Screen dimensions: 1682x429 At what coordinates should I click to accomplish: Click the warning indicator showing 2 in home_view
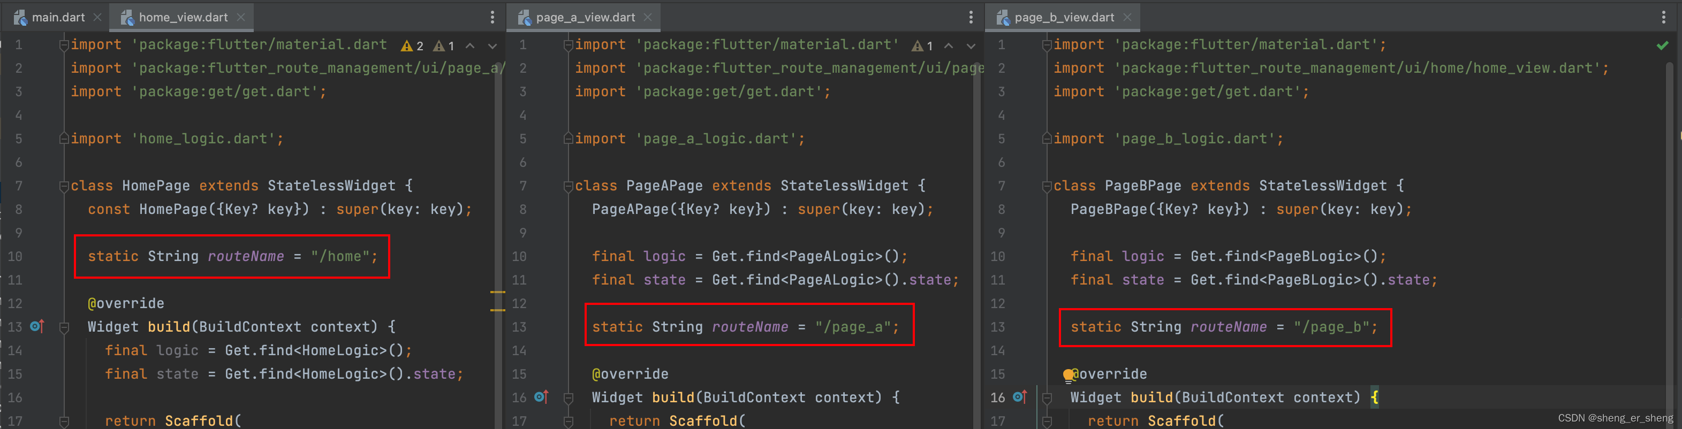click(x=413, y=45)
